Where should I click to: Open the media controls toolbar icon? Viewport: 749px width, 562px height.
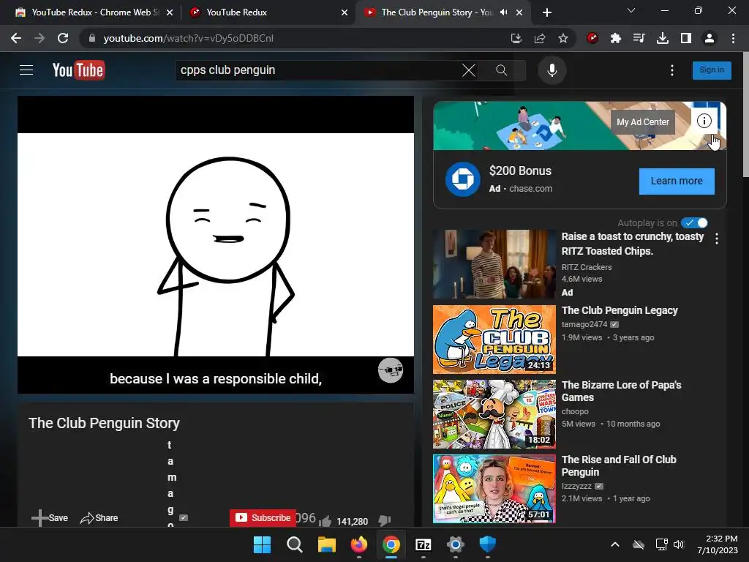click(639, 38)
